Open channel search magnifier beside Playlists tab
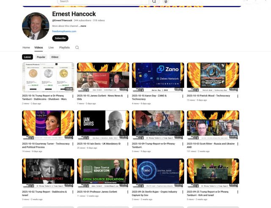This screenshot has height=208, width=271. point(77,48)
